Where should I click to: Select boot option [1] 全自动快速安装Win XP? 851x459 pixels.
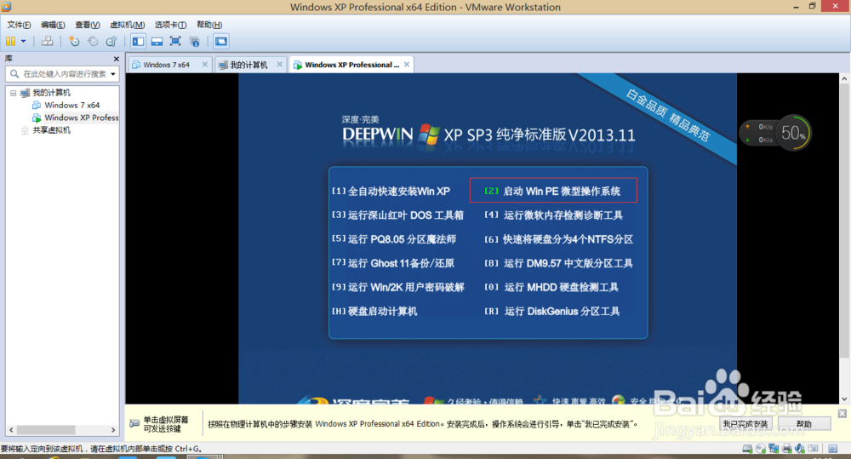(391, 192)
